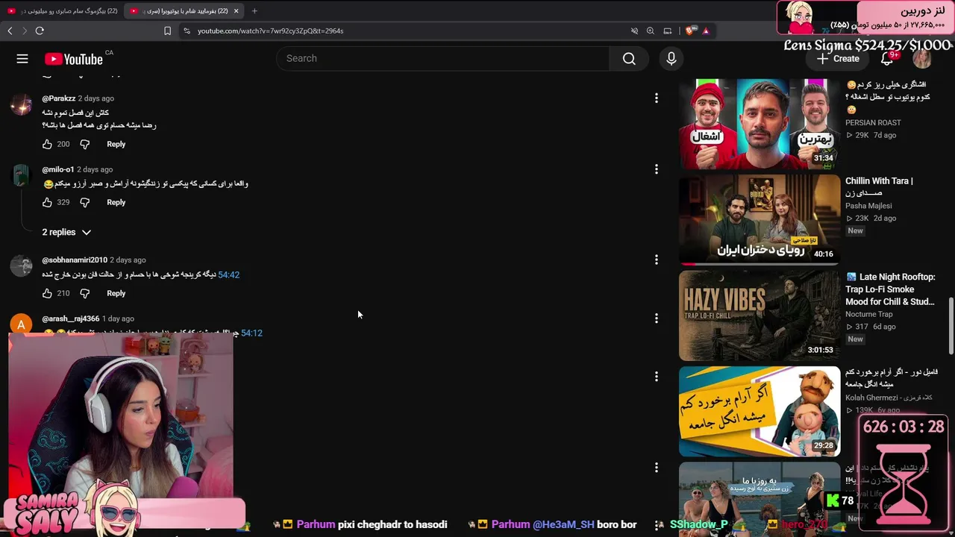Reply to the comment by @sobhanamiri2010
The height and width of the screenshot is (537, 955).
click(116, 293)
